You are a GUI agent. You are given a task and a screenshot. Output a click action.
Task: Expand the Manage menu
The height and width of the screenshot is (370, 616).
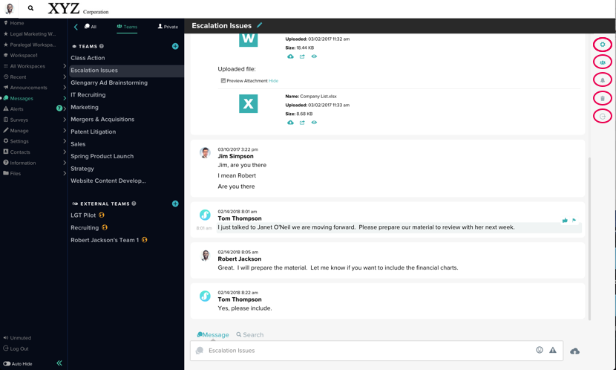click(x=65, y=130)
